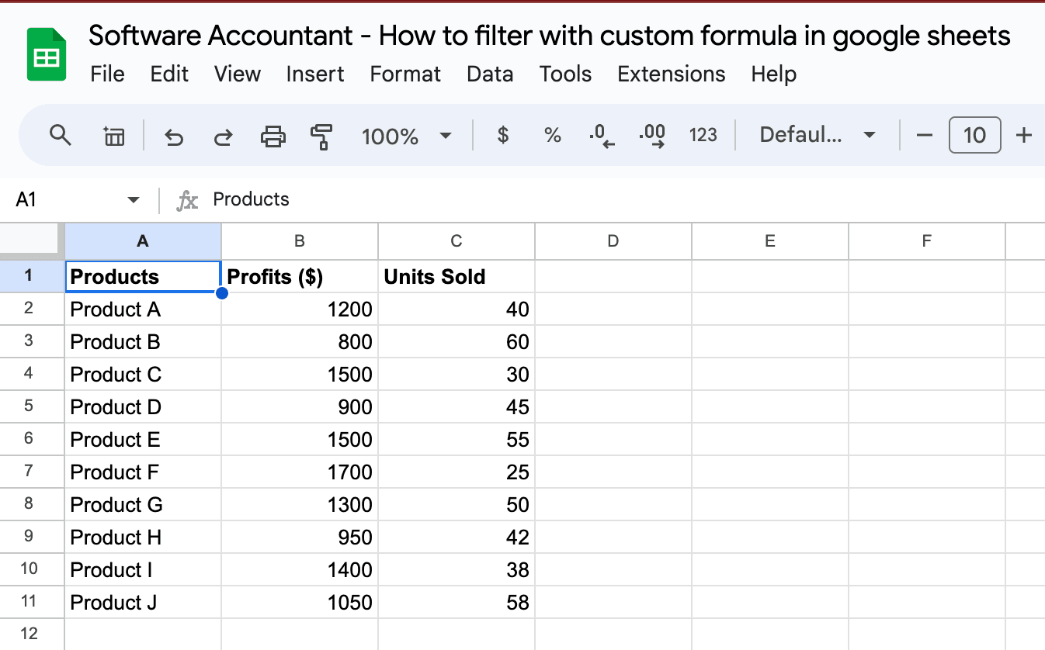Click the print icon

point(273,137)
